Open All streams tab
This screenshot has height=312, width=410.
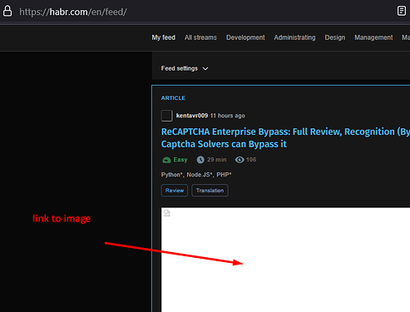click(x=200, y=37)
